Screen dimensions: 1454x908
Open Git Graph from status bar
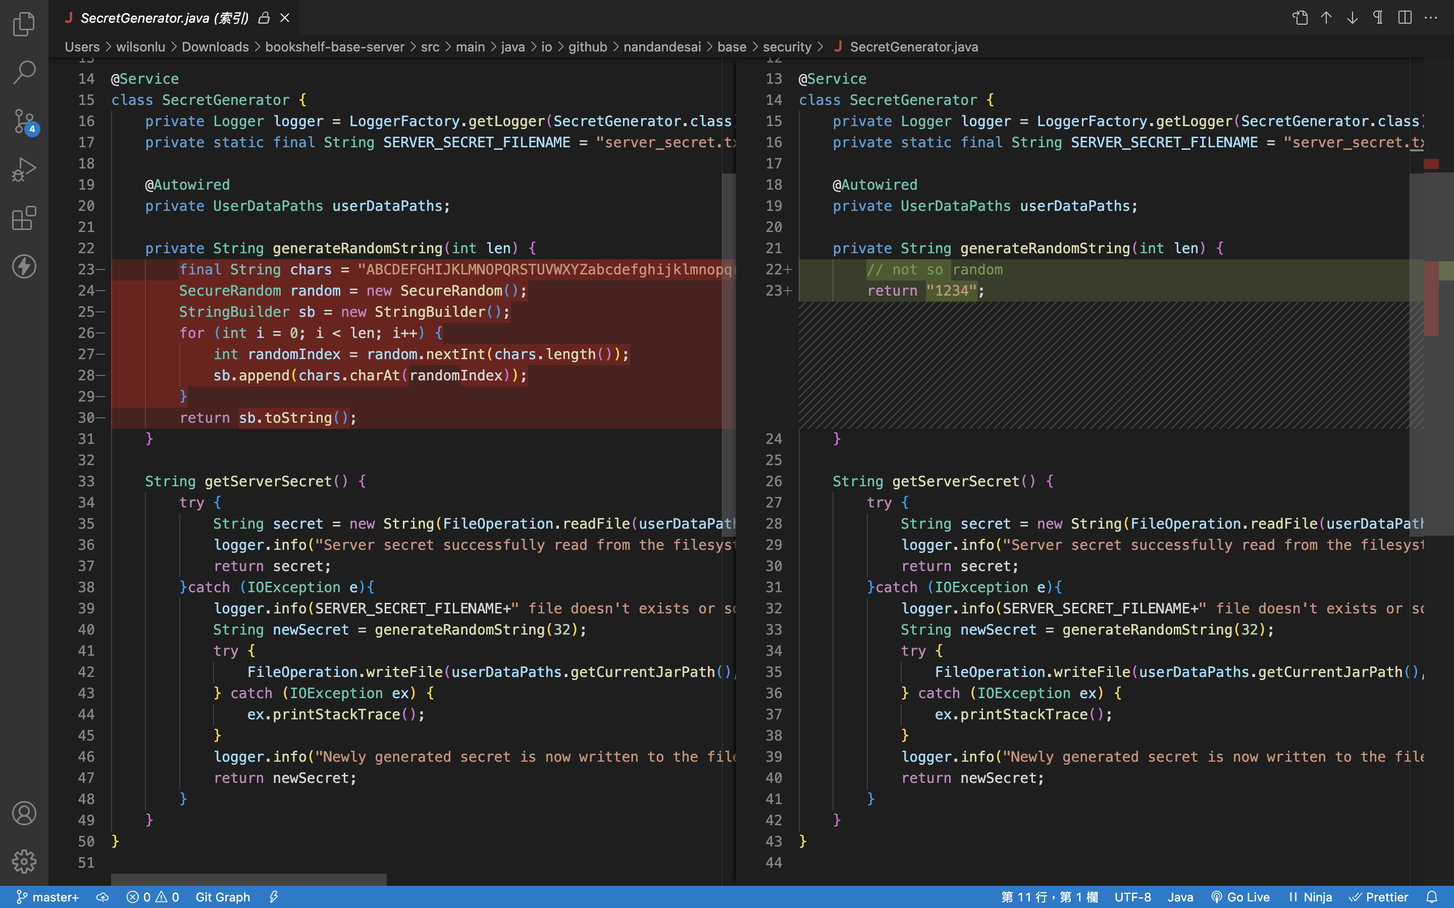[x=222, y=896]
